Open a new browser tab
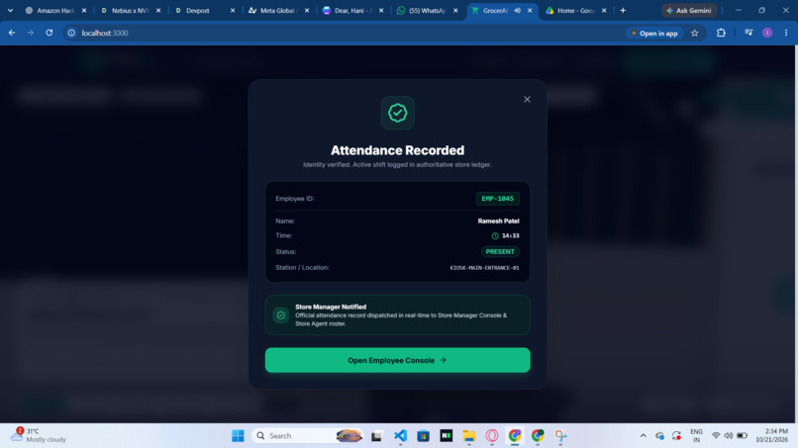798x448 pixels. coord(623,10)
